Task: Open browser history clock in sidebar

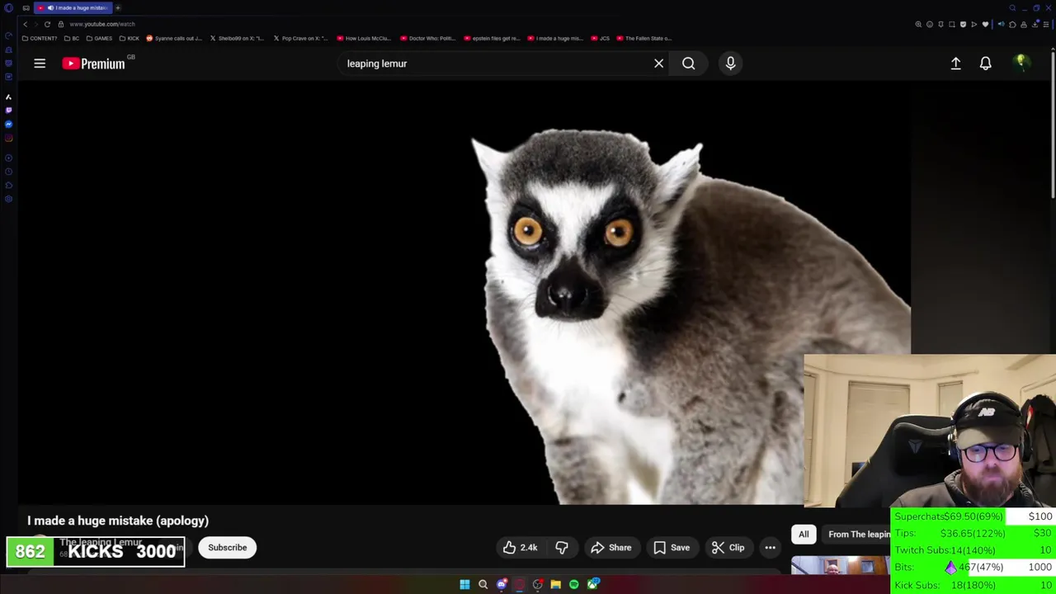Action: point(8,172)
